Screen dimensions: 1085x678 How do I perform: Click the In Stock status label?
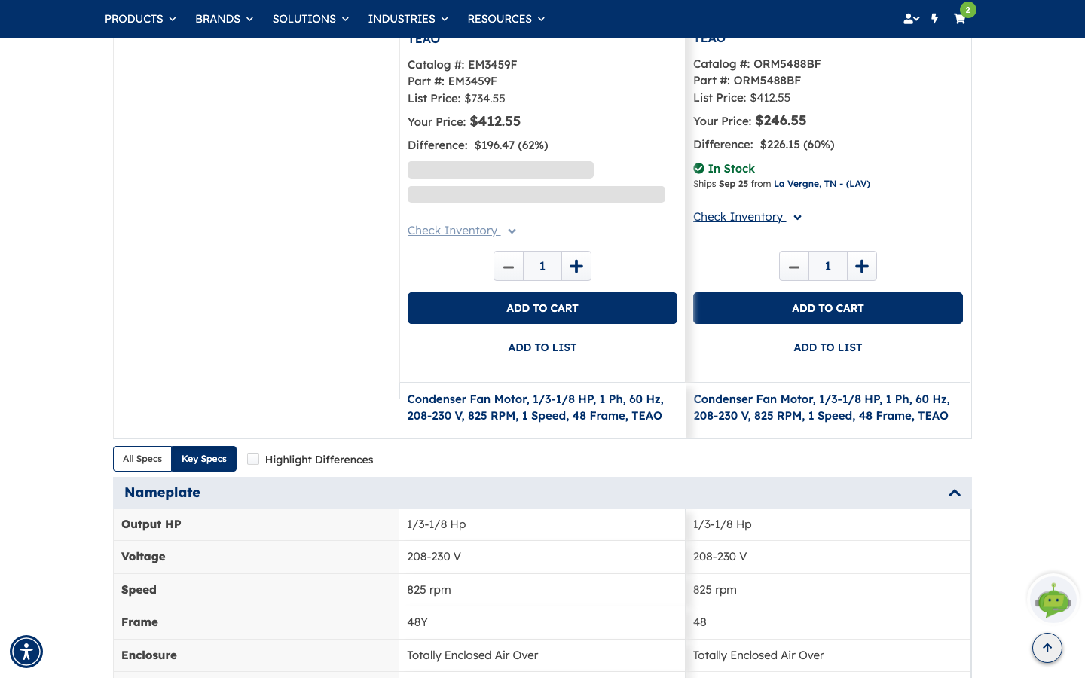pos(724,169)
